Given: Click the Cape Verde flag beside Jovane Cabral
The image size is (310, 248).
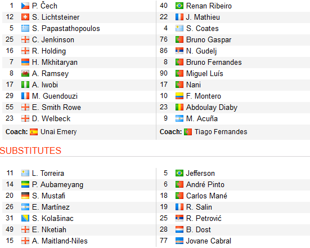Looking at the screenshot, I should tap(179, 241).
